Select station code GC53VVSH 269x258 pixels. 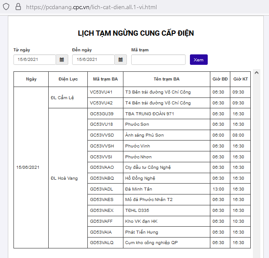click(102, 146)
